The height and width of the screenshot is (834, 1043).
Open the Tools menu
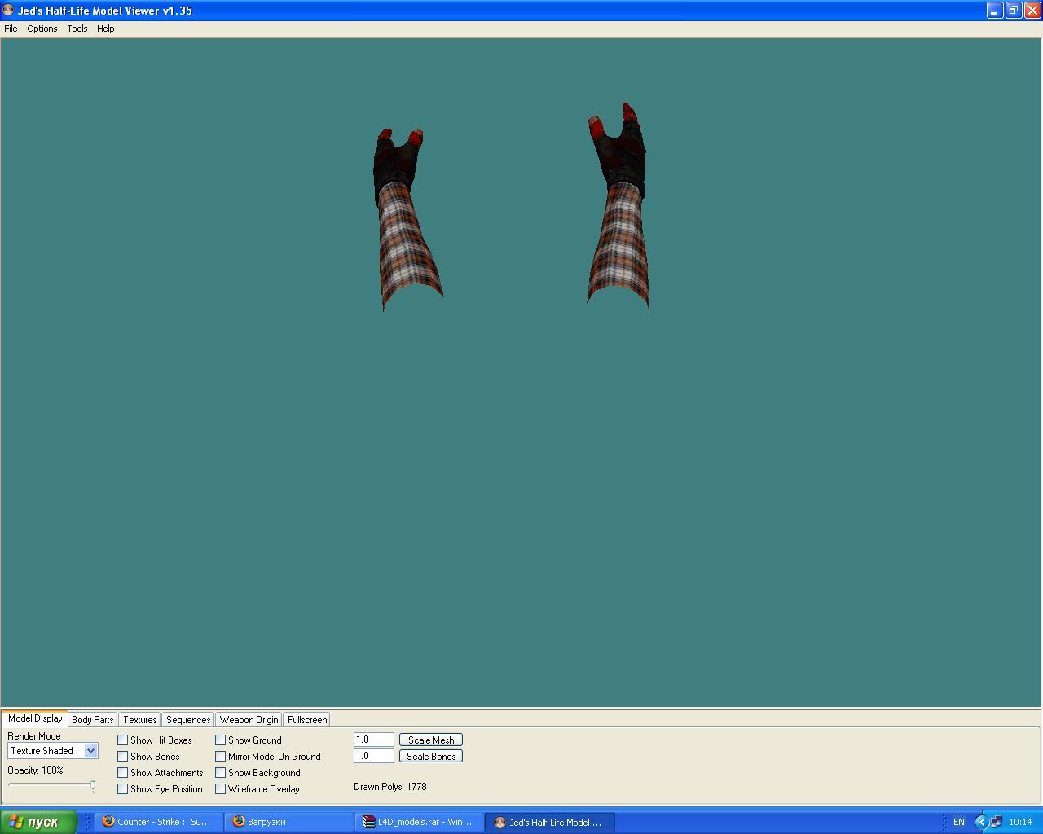[77, 29]
